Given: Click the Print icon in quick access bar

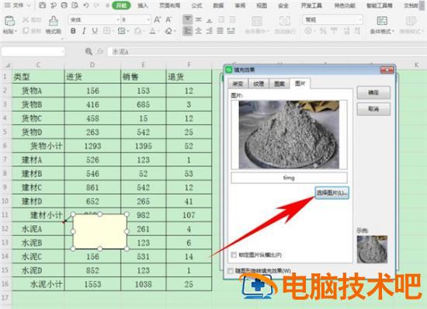Looking at the screenshot, I should click(64, 5).
